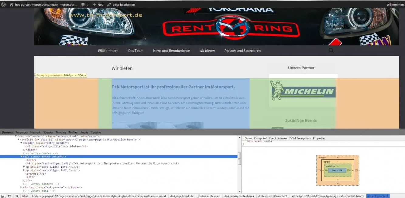Open the Resources panel tab
This screenshot has height=198, width=405.
[x=22, y=132]
